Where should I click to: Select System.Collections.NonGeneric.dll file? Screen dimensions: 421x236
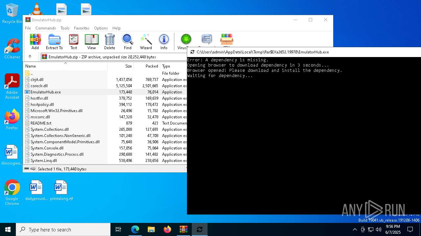[105, 136]
